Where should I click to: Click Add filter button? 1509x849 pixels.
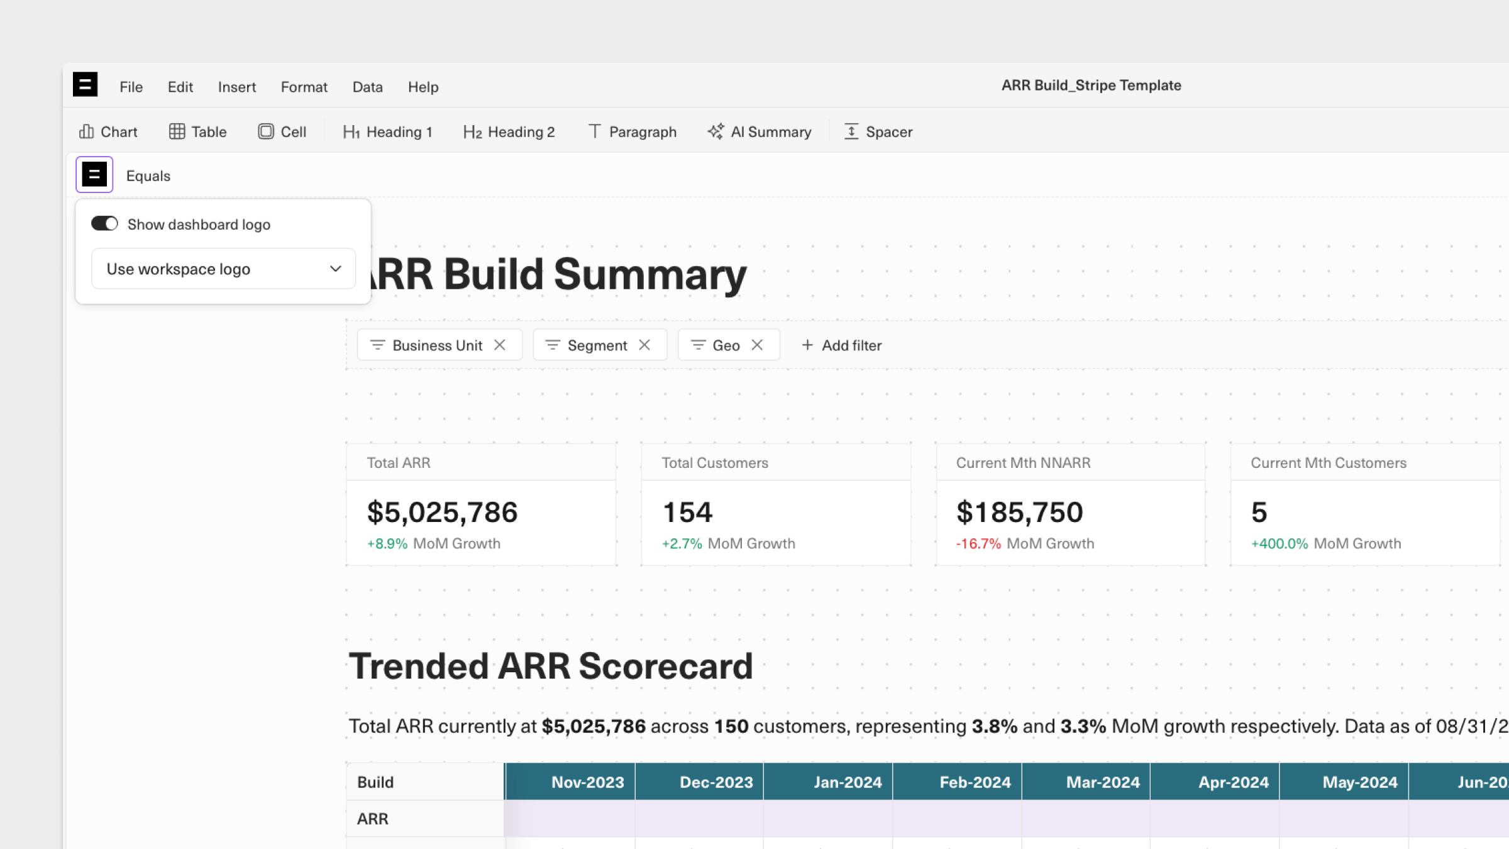pyautogui.click(x=842, y=345)
